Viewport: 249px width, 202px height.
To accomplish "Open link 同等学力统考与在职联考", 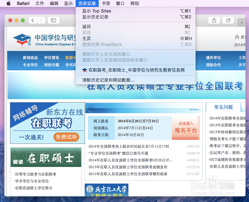I will coord(35,174).
